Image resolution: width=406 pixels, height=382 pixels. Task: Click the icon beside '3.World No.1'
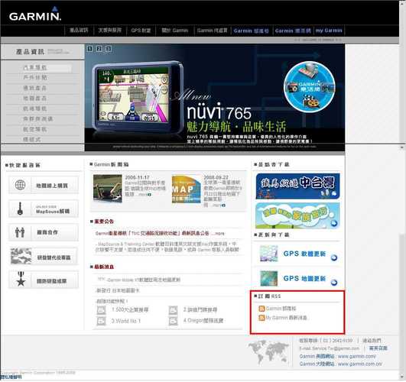(x=101, y=321)
